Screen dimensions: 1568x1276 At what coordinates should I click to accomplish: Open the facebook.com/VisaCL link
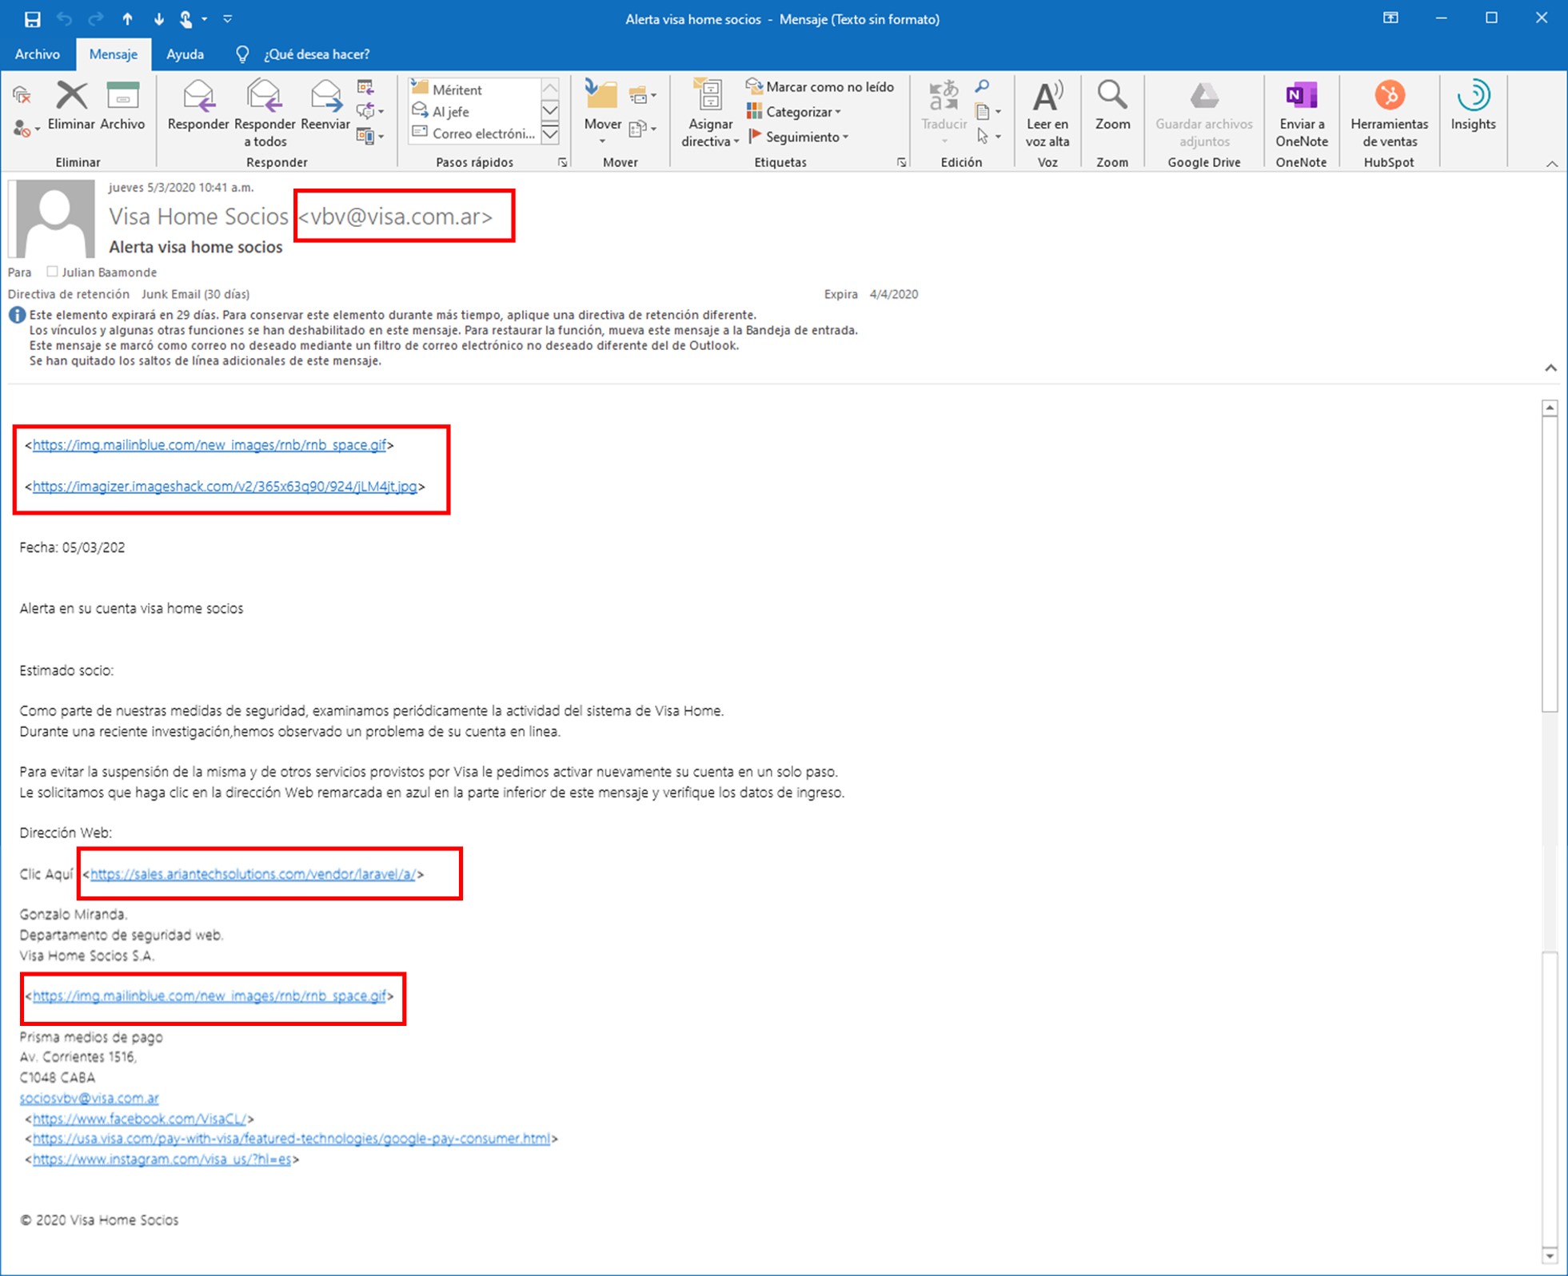pos(139,1119)
